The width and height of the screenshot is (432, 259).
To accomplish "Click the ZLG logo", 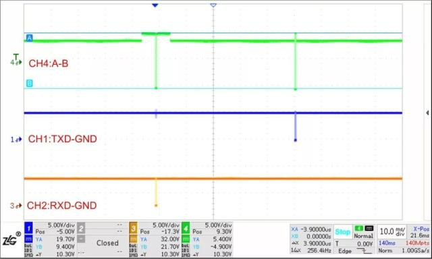I will click(11, 239).
